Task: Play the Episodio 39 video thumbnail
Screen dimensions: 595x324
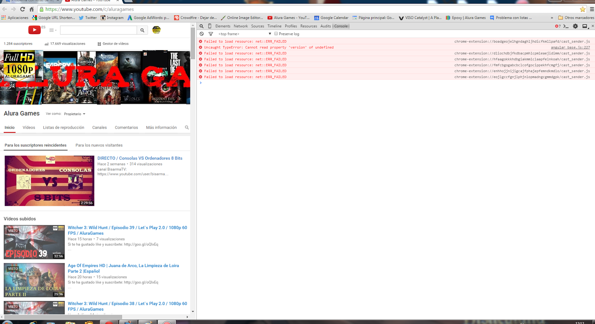Action: [x=34, y=242]
